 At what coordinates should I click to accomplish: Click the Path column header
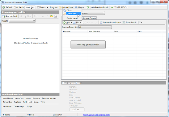(x=125, y=31)
